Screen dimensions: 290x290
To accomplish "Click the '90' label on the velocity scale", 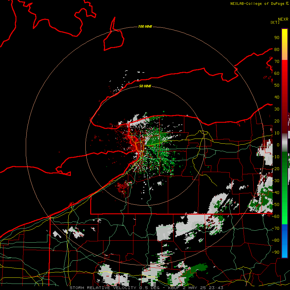I will pyautogui.click(x=277, y=38).
